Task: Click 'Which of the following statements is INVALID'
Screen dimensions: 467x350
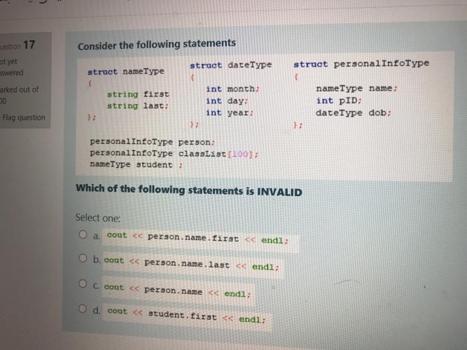Action: [x=189, y=190]
